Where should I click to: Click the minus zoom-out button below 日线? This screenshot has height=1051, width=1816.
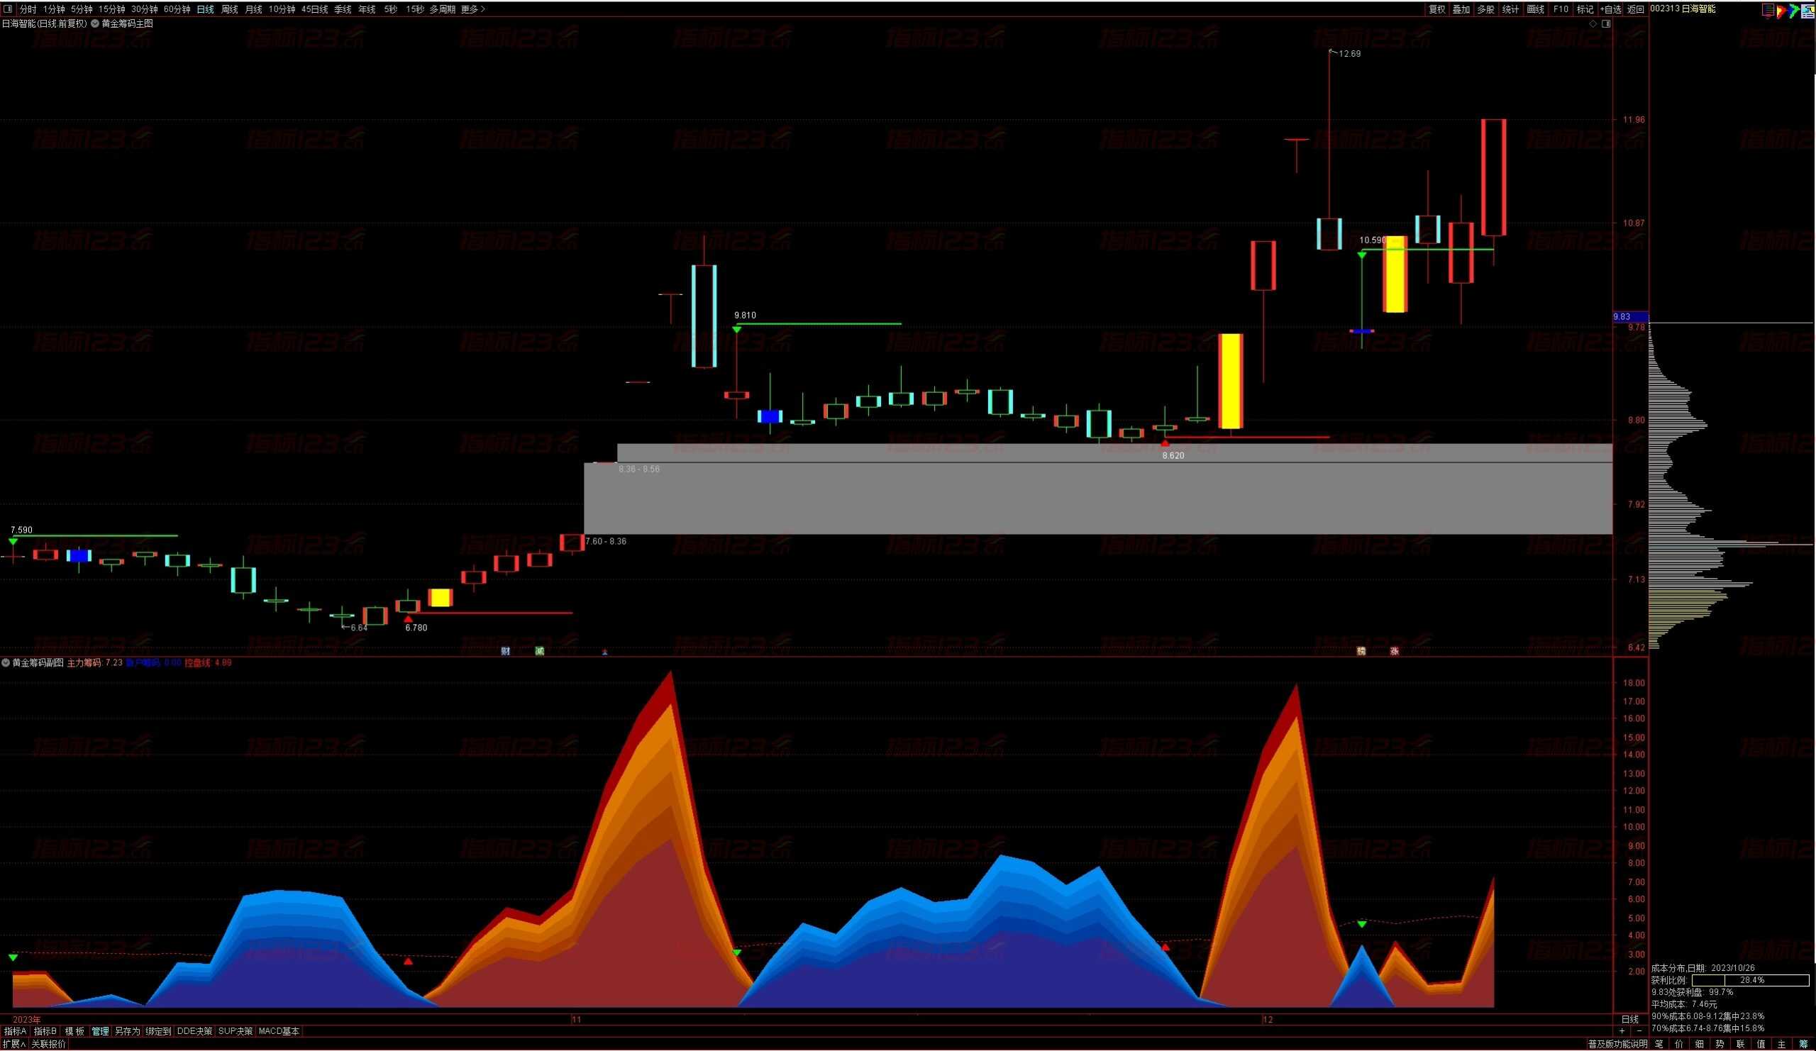(1639, 1031)
